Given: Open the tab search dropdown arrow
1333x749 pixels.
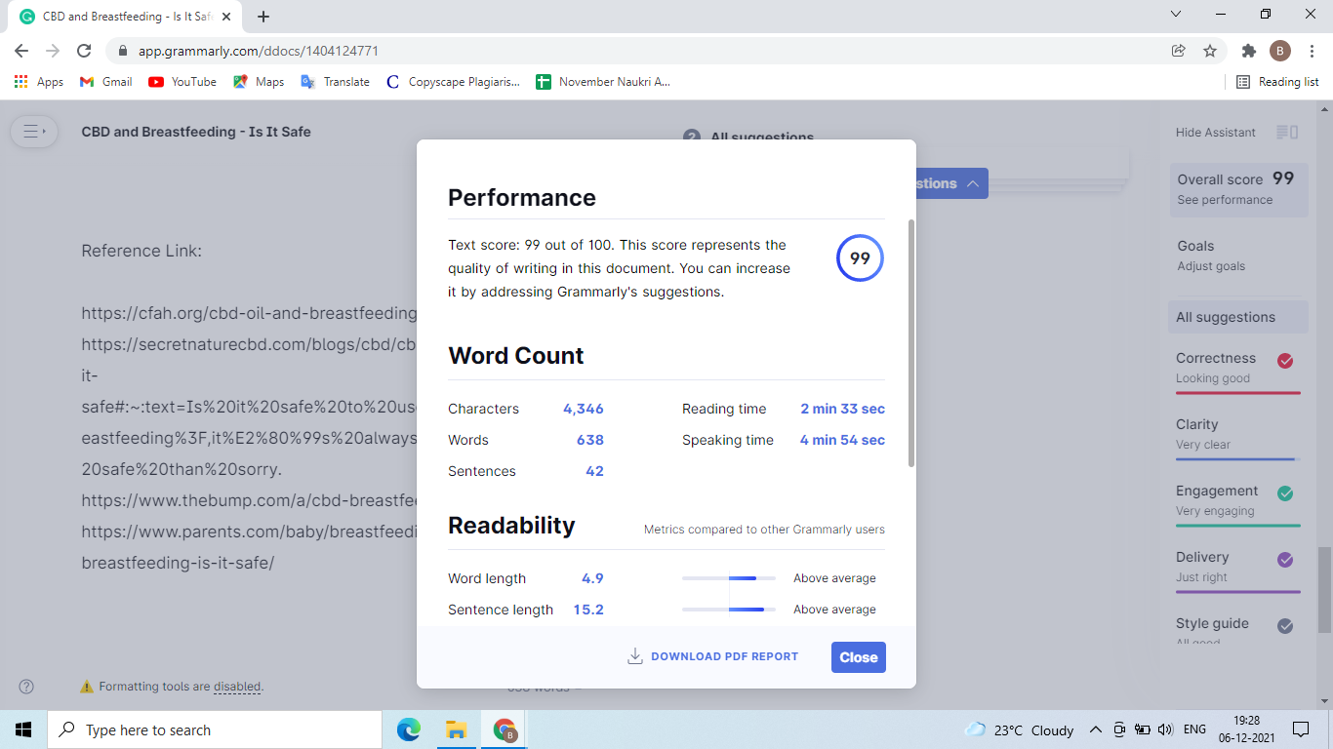Looking at the screenshot, I should 1176,15.
